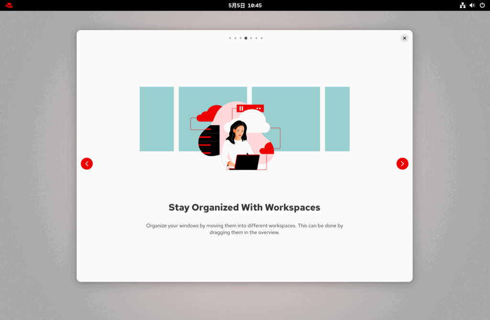
Task: Select the fifth page indicator dot
Action: click(251, 38)
